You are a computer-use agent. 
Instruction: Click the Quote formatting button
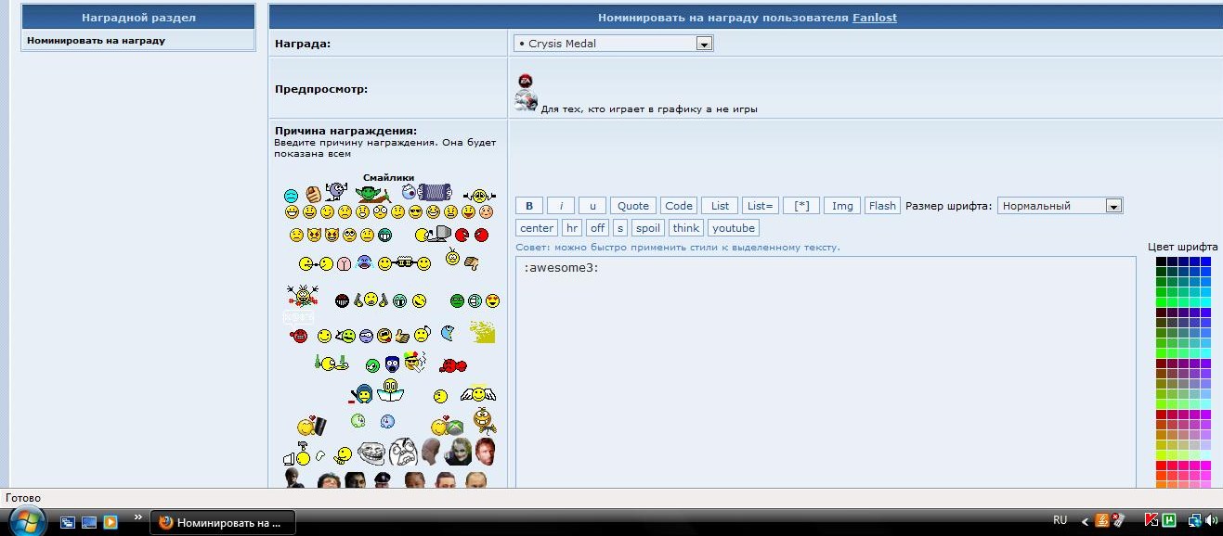tap(633, 206)
